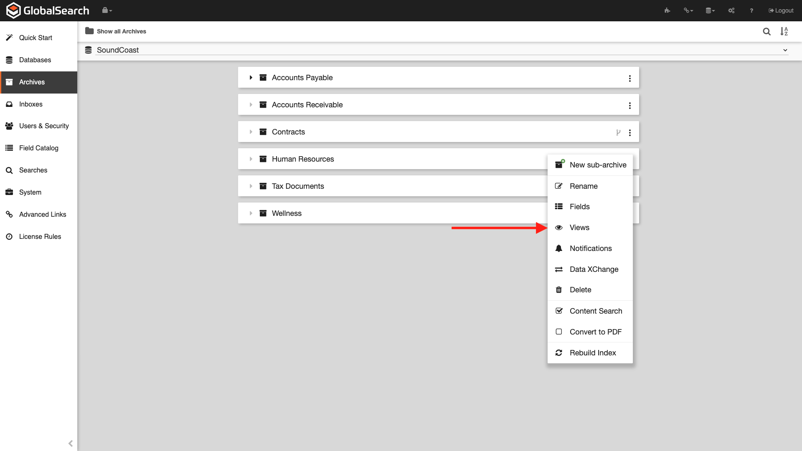Open Contracts kebab menu

pyautogui.click(x=630, y=133)
